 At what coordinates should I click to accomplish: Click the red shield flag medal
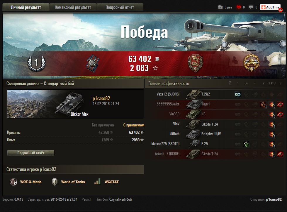click(195, 63)
